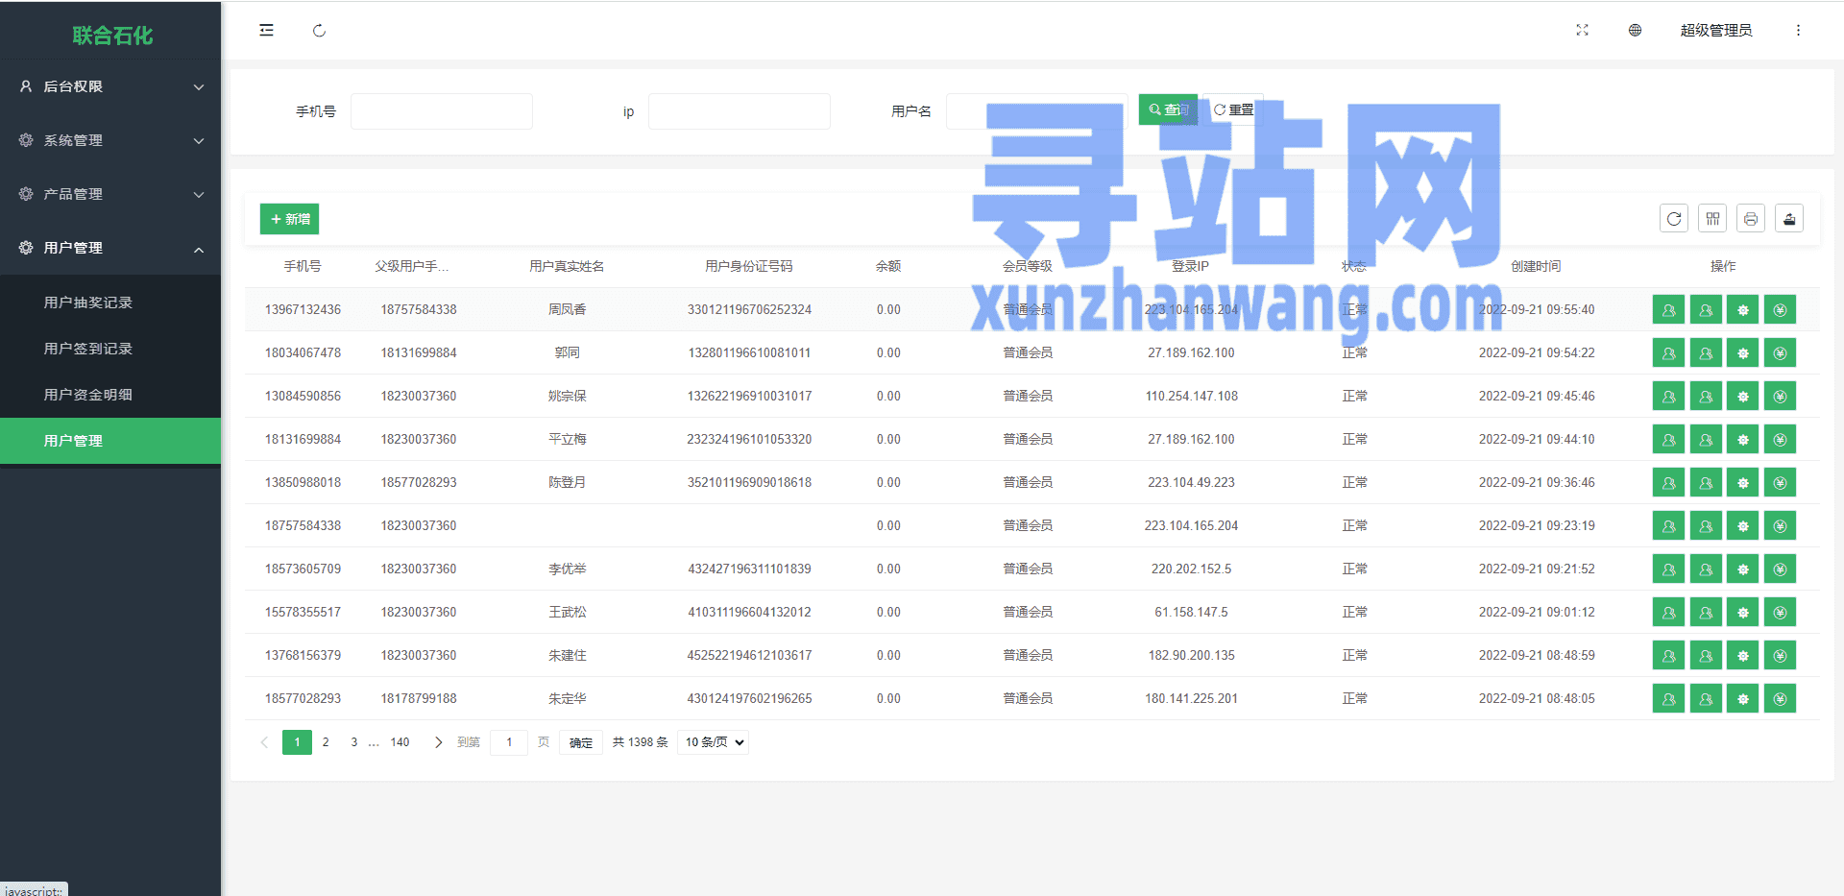The height and width of the screenshot is (896, 1844).
Task: Click yen icon in 陈登月 row
Action: (1780, 483)
